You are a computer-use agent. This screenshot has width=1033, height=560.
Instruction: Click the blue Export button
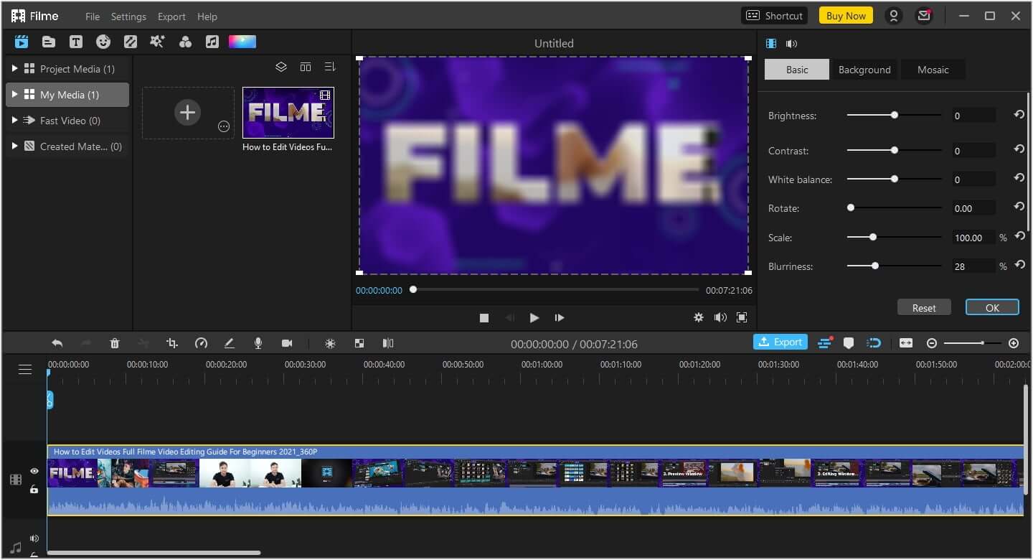click(780, 342)
